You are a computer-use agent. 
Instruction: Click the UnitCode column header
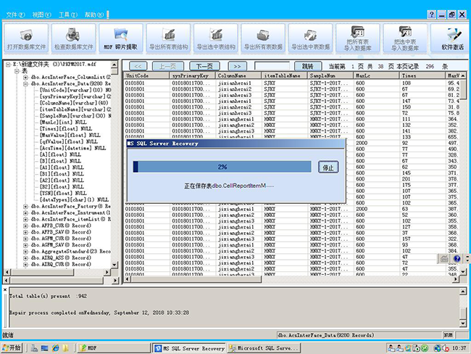click(146, 75)
